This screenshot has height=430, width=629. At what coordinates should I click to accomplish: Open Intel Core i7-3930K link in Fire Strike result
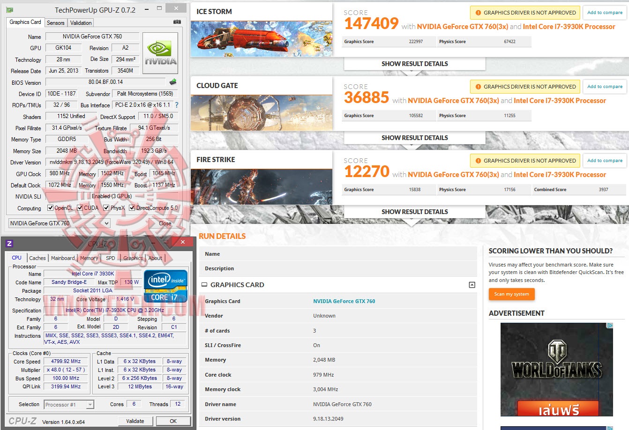560,175
